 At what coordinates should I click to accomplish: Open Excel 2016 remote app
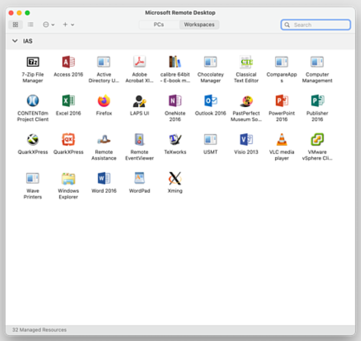tap(68, 101)
